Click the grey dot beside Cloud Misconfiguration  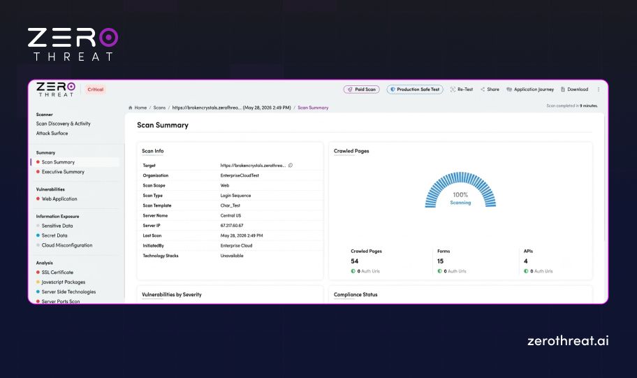(38, 245)
